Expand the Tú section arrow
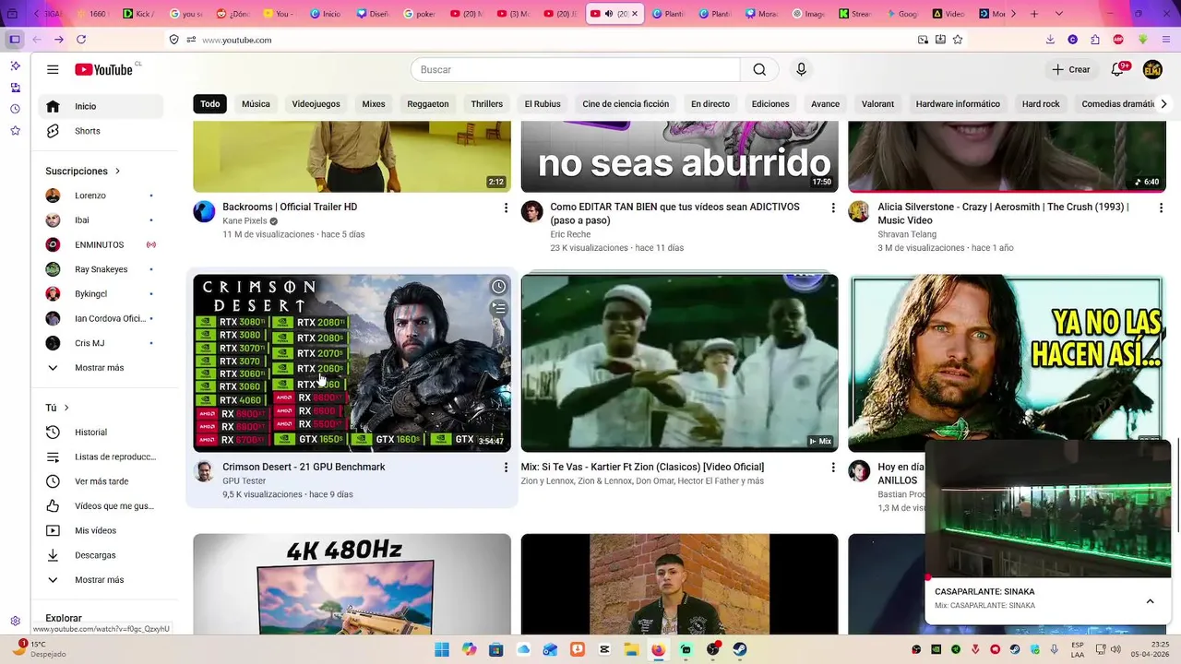The height and width of the screenshot is (664, 1181). pos(66,408)
